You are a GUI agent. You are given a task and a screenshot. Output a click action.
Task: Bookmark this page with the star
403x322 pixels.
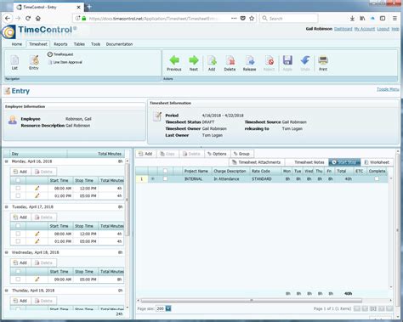click(252, 18)
